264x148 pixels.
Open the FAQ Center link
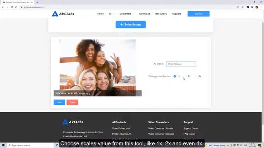tap(189, 134)
